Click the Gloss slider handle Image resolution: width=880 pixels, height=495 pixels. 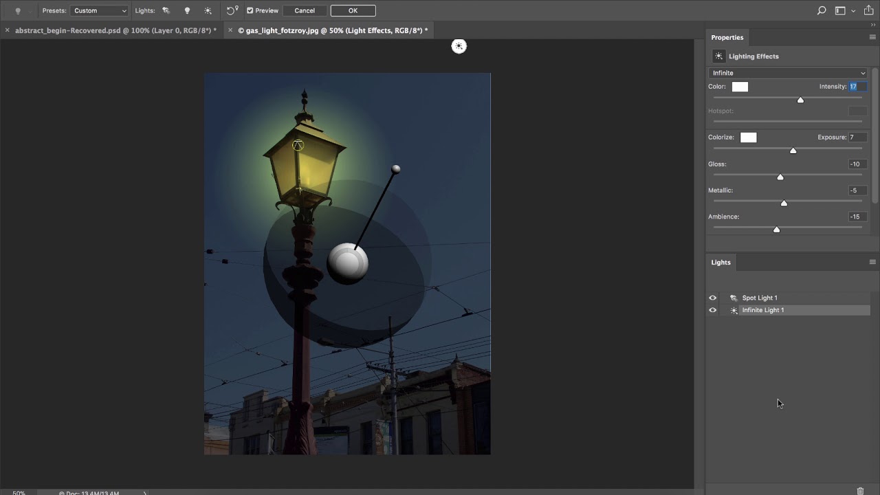tap(780, 177)
